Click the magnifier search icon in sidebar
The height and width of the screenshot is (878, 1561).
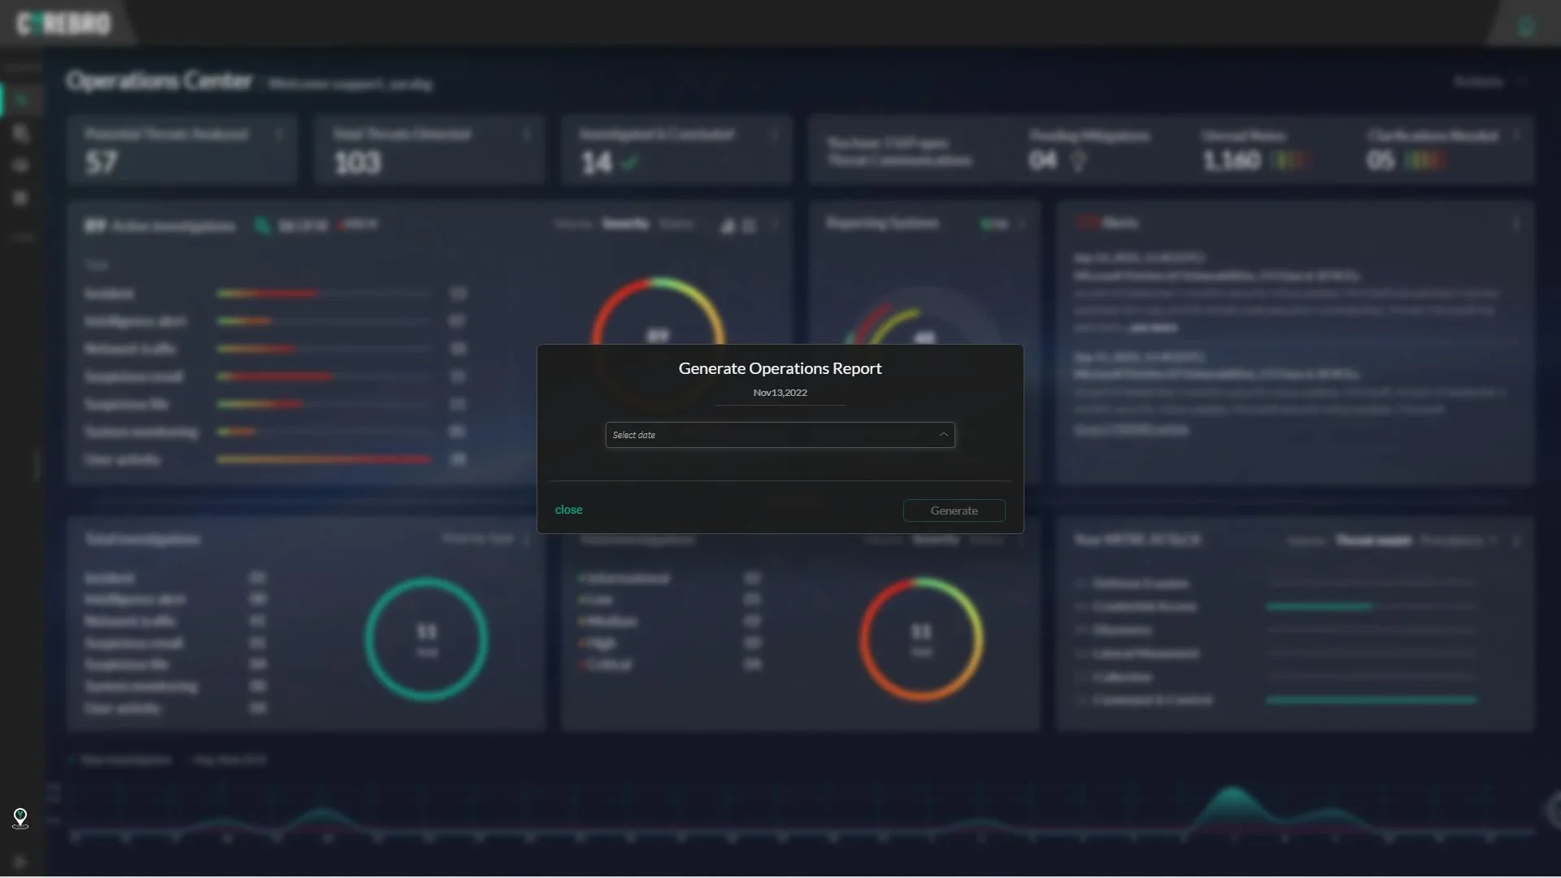[21, 133]
